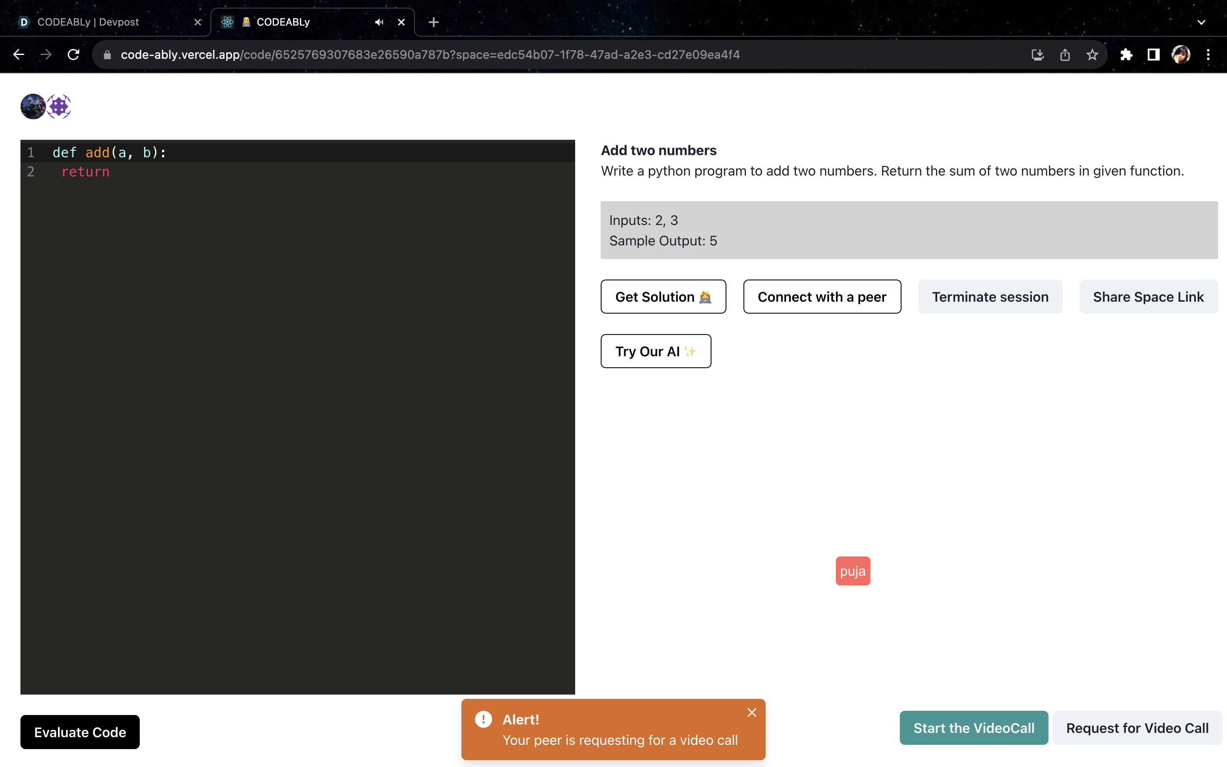Click Get Solution button
Image resolution: width=1227 pixels, height=767 pixels.
point(662,297)
